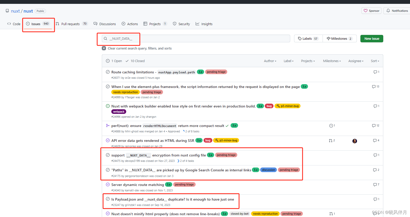
Task: Open webpack builder lose style issue
Action: click(183, 106)
